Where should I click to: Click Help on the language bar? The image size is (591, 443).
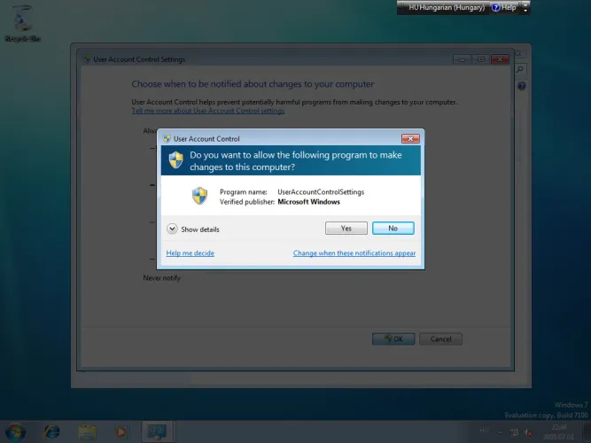(504, 7)
